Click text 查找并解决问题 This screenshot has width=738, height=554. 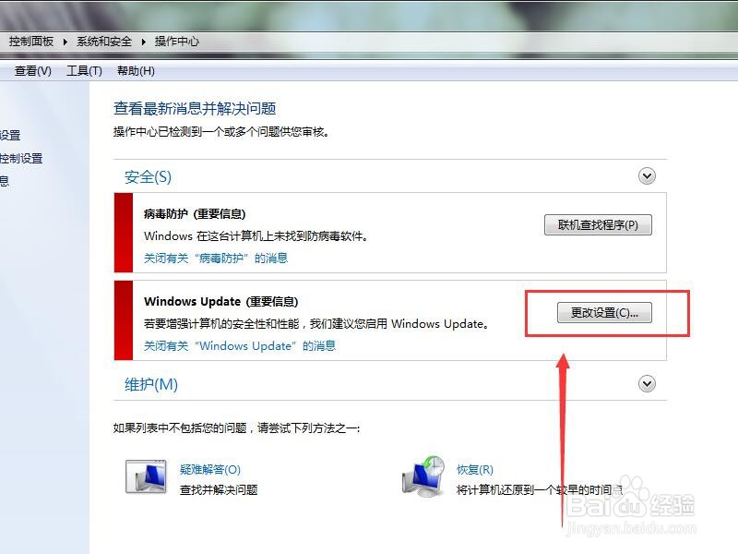(x=219, y=490)
